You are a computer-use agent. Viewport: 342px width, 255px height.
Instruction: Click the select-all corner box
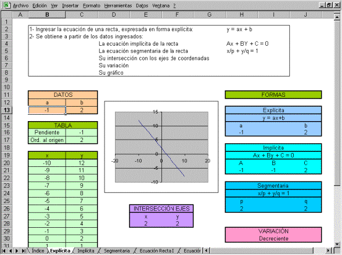click(6, 14)
